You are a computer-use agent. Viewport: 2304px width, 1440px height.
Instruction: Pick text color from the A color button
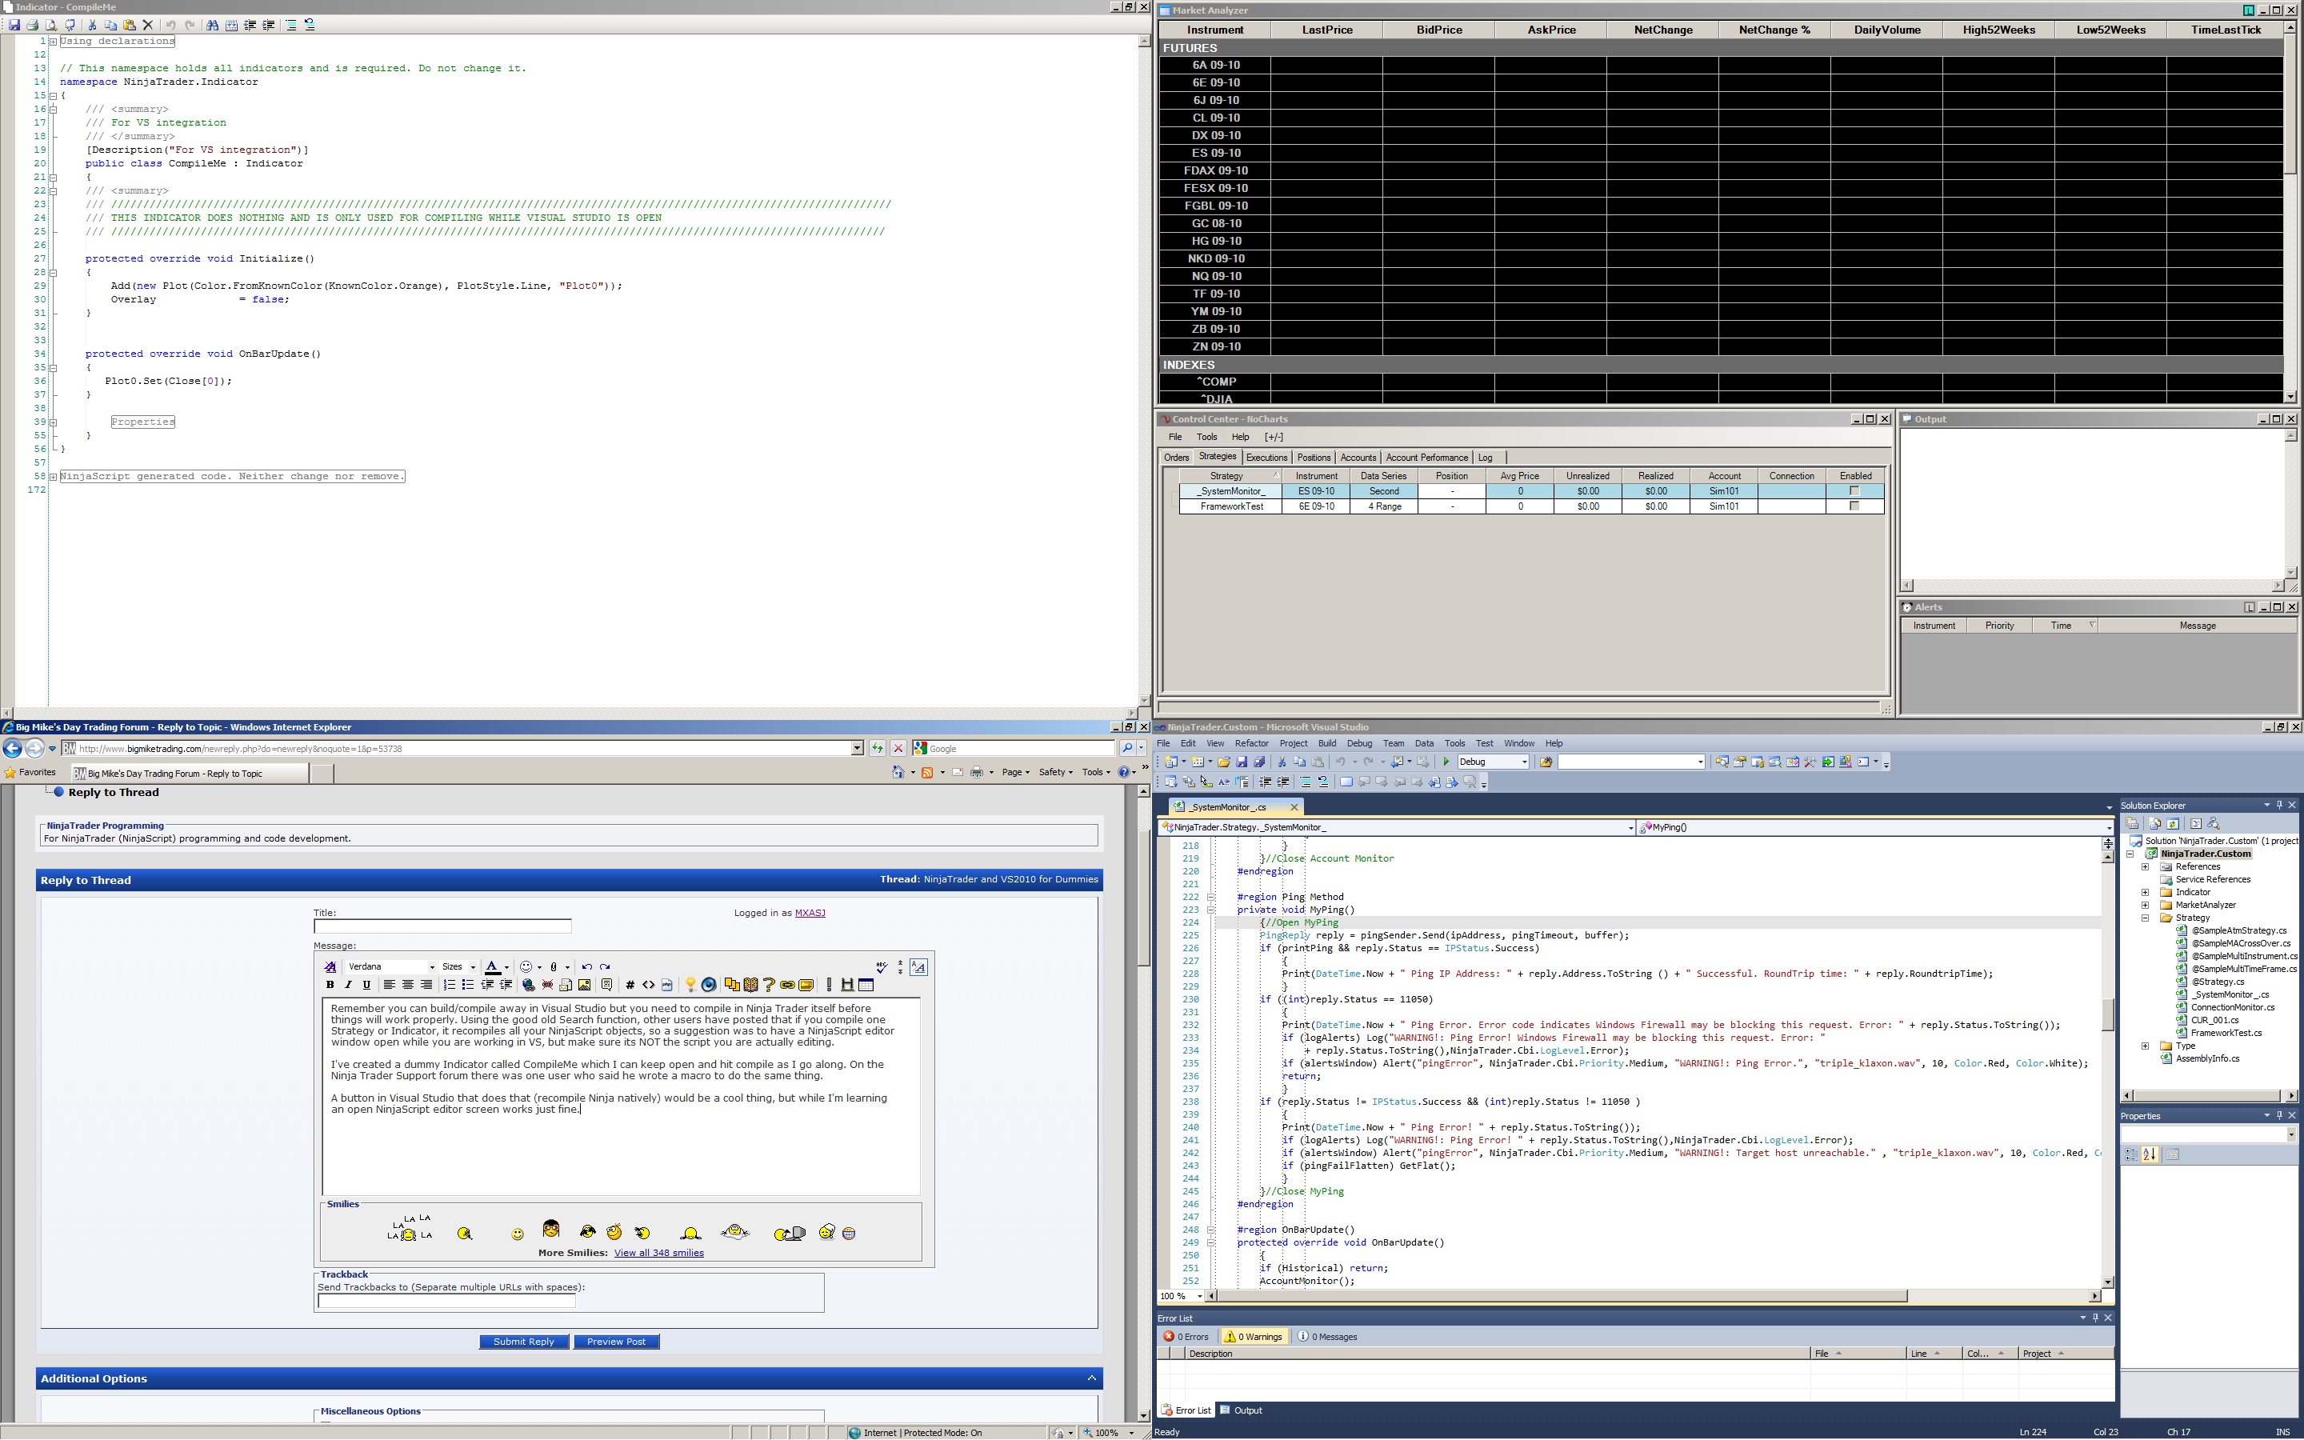[492, 966]
